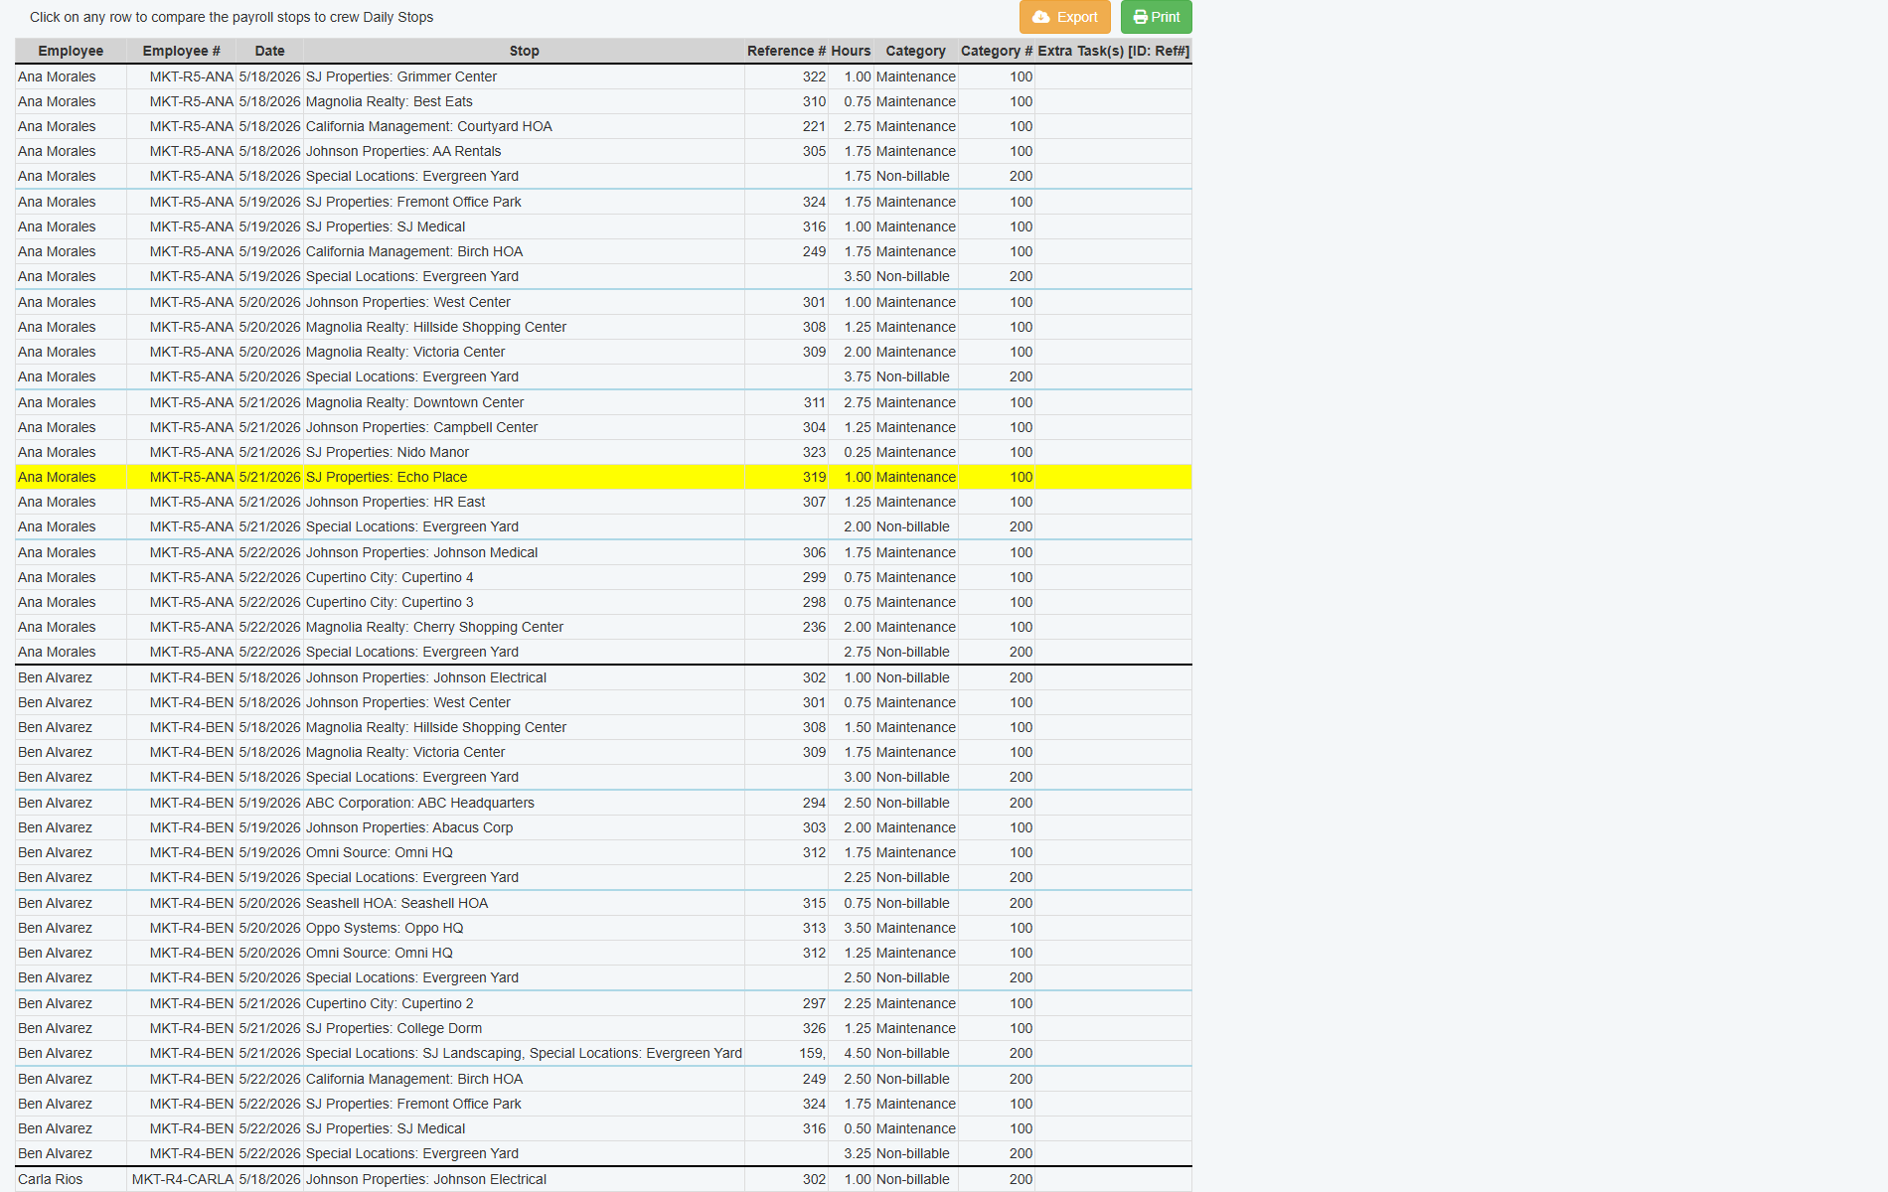Viewport: 1888px width, 1192px height.
Task: Click the Print button
Action: point(1156,17)
